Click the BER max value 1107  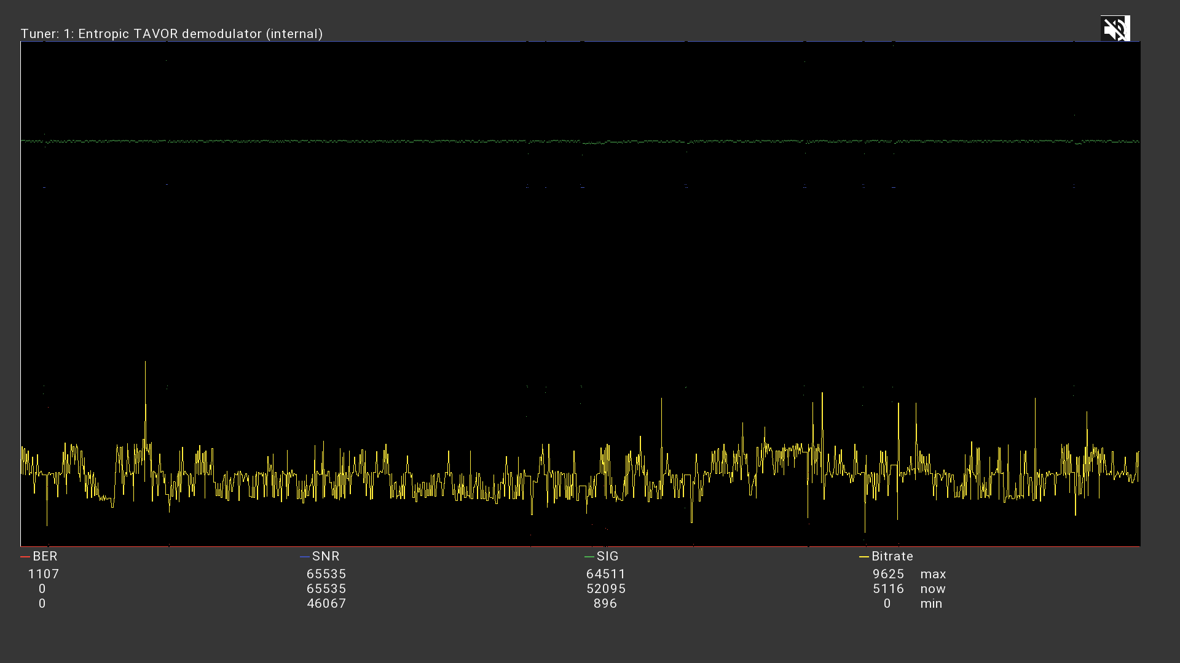coord(44,574)
